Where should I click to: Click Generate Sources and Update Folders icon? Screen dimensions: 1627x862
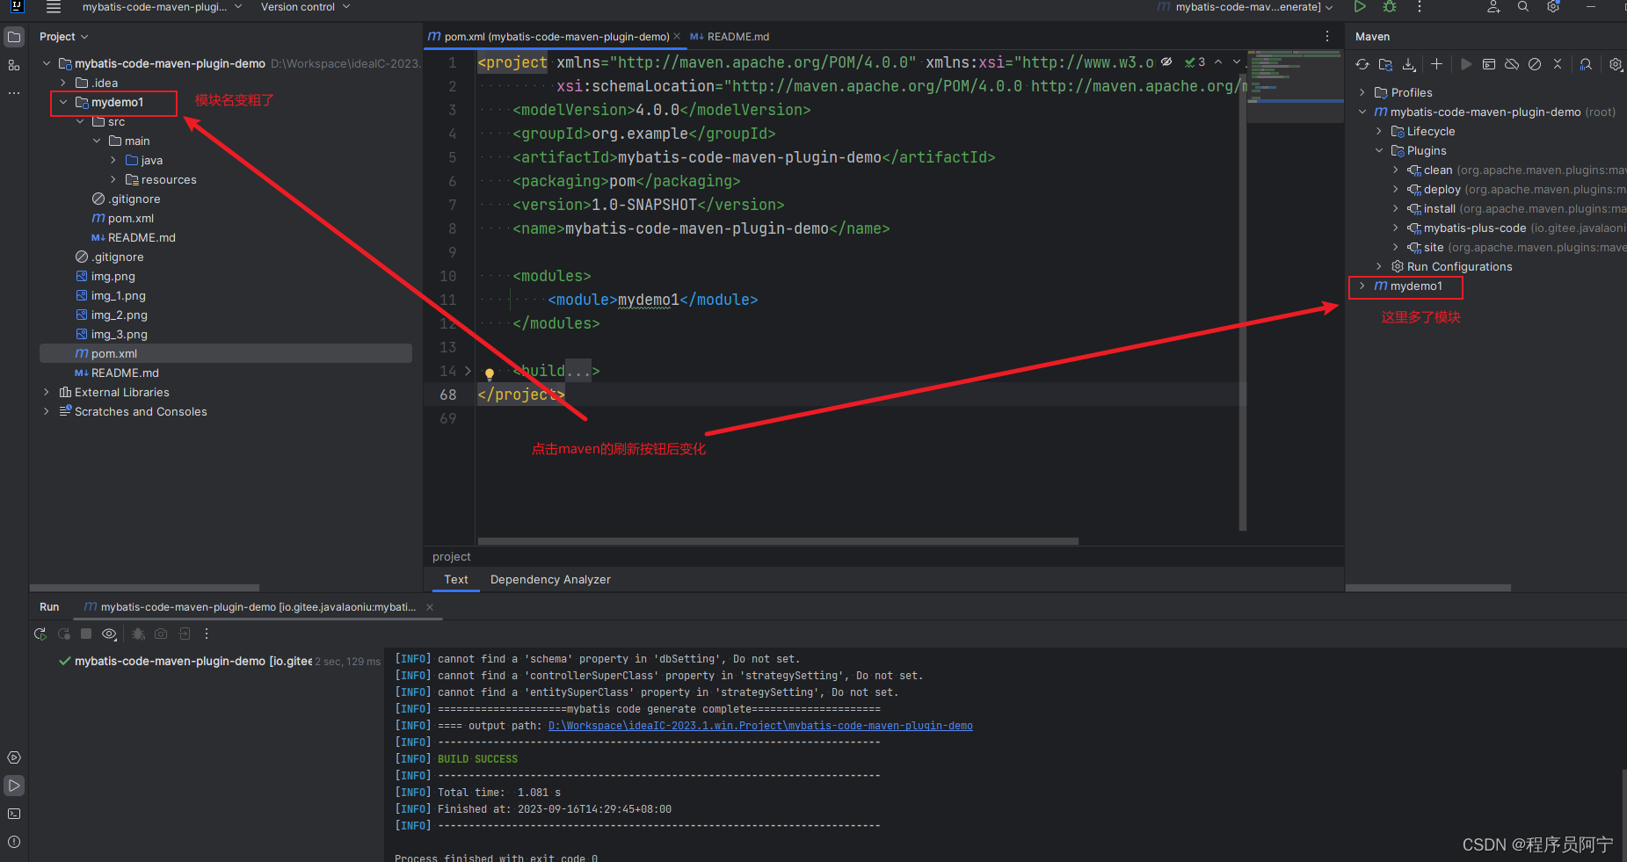point(1385,64)
